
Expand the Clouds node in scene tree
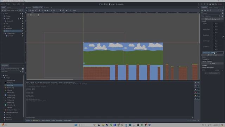coord(3,26)
